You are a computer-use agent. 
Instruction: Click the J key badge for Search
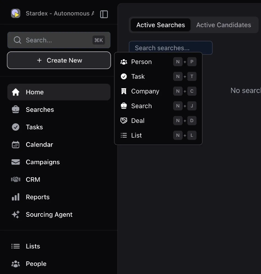(192, 106)
